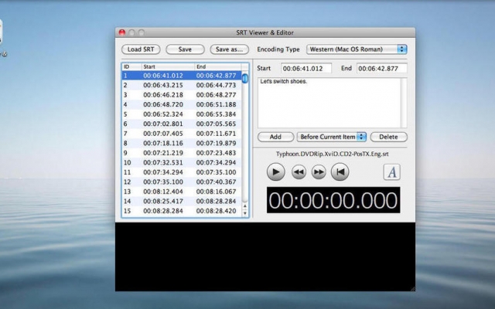Select subtitle row 7 starting 00:07:07.405

tap(182, 134)
